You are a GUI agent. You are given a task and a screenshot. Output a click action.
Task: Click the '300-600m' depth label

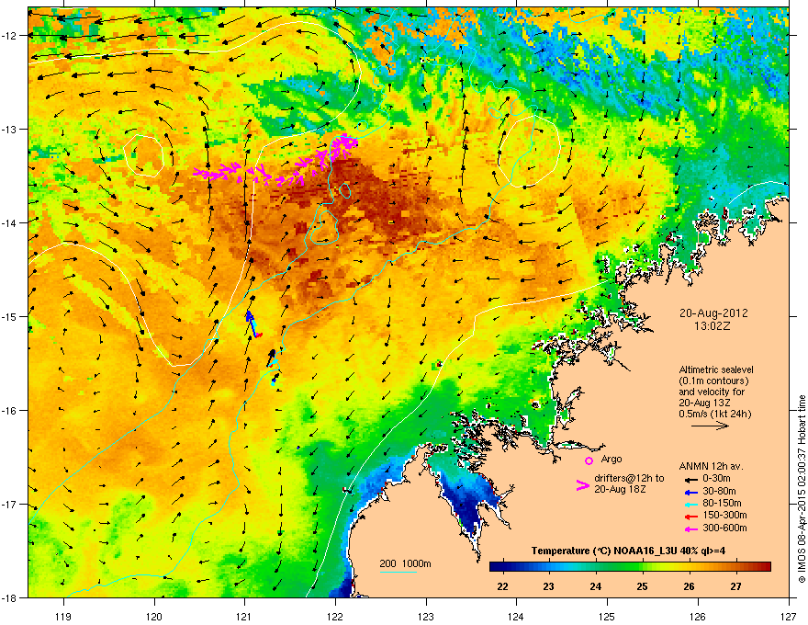(x=724, y=528)
